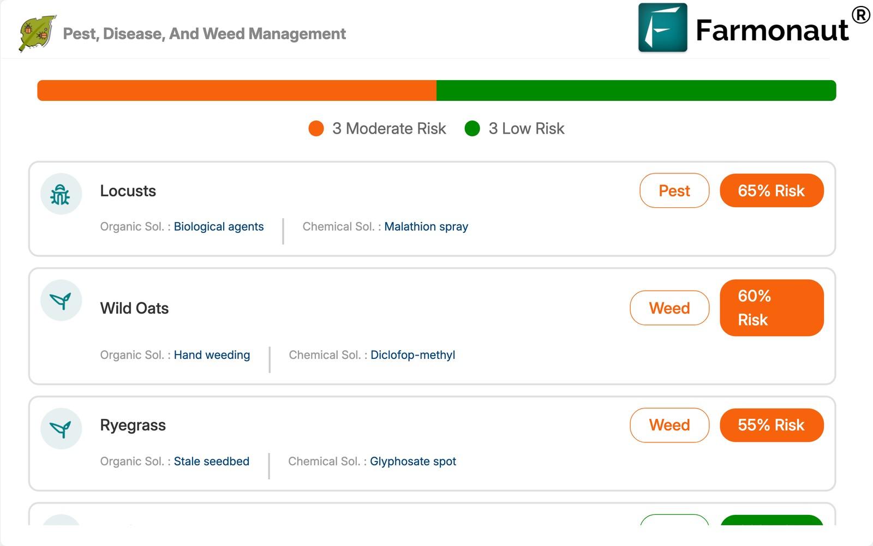Viewport: 873px width, 546px height.
Task: Click Pest, Disease, And Weed Management heading
Action: tap(205, 34)
